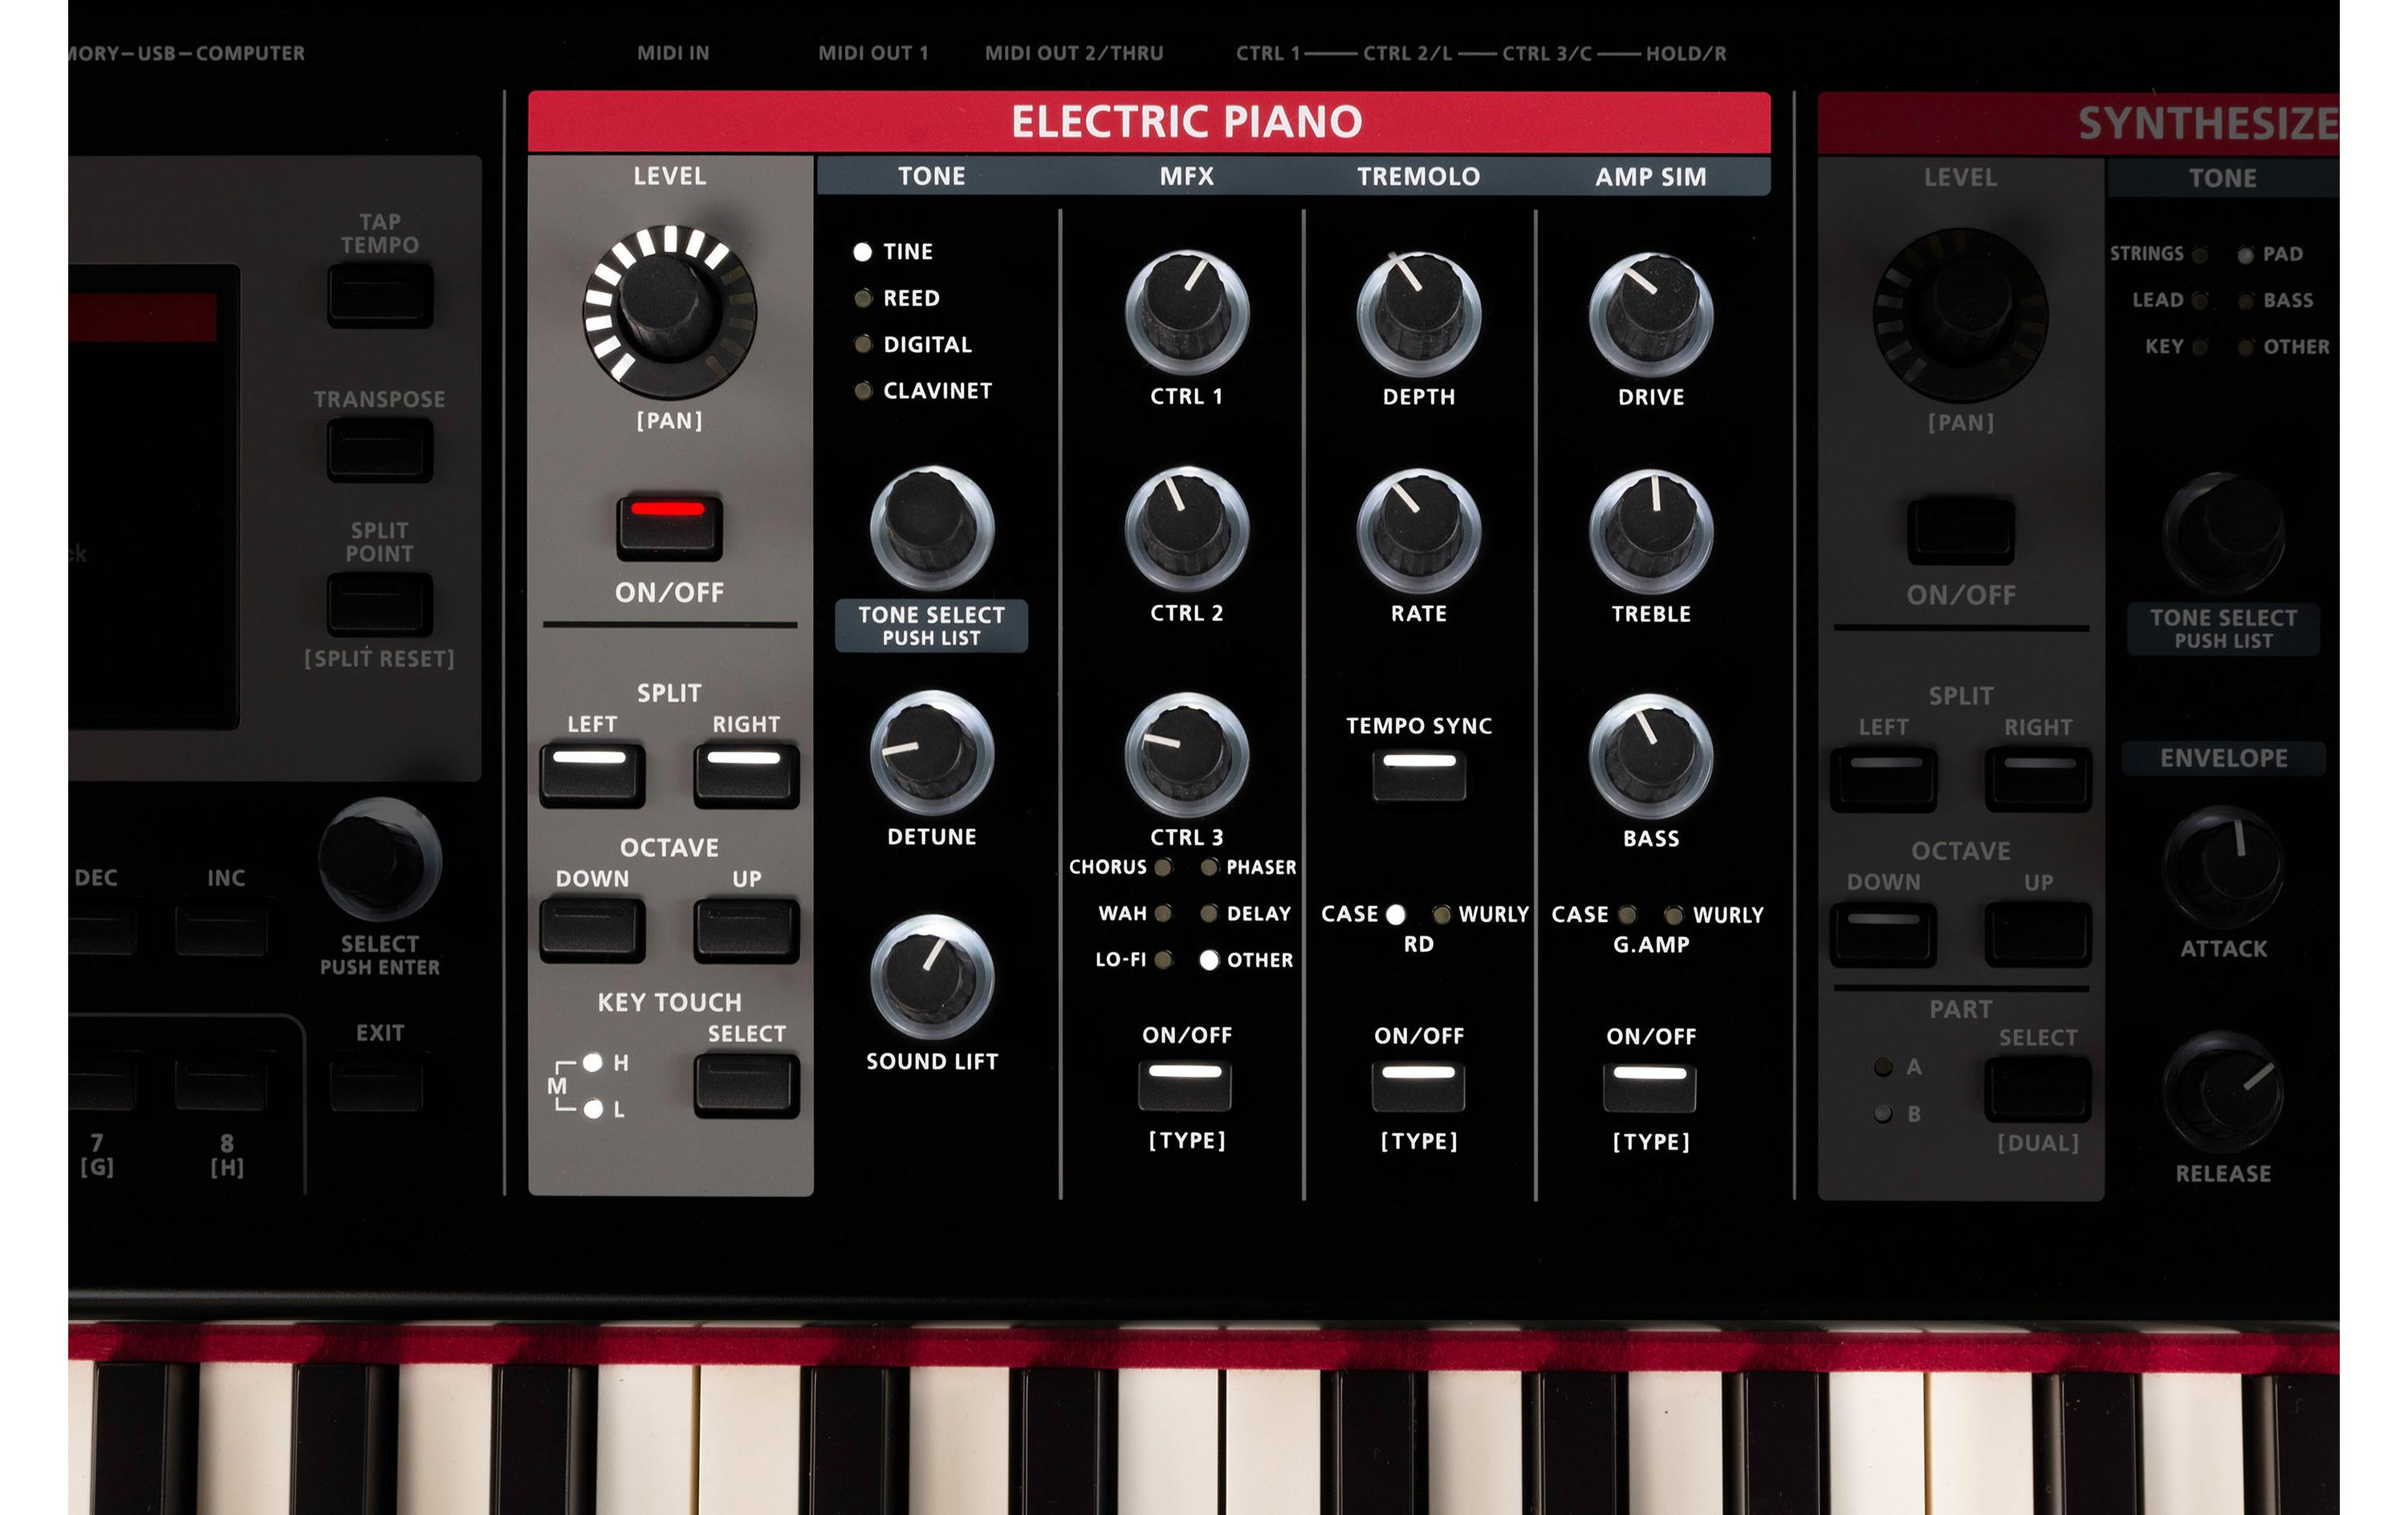Turn the Electric Piano LEVEL knob
Viewport: 2408px width, 1515px height.
[669, 311]
